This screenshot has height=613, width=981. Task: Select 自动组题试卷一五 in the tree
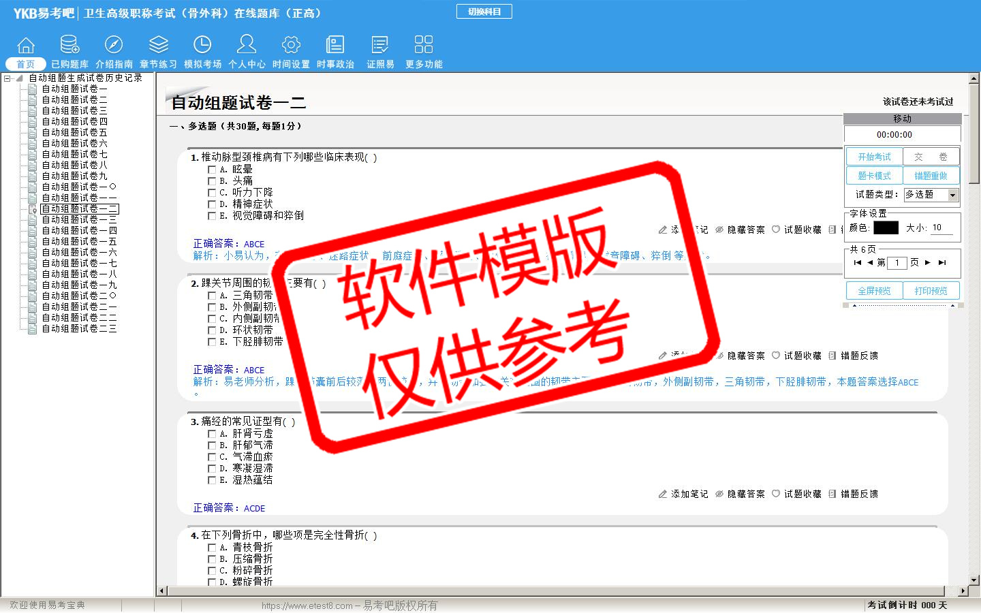tap(79, 241)
